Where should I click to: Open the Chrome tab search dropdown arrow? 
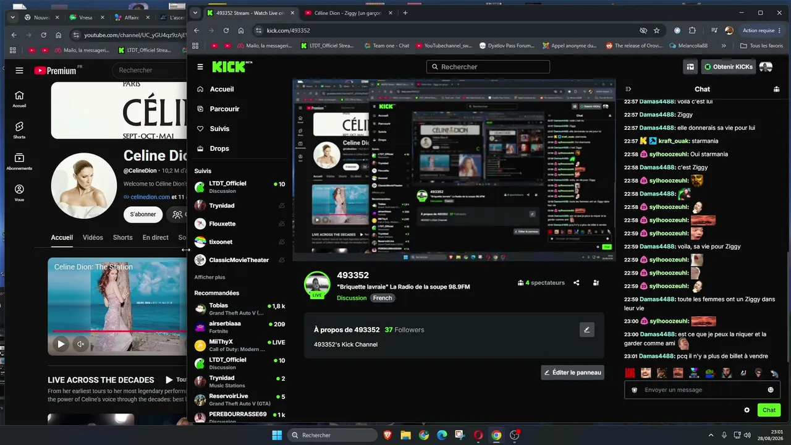coord(195,12)
